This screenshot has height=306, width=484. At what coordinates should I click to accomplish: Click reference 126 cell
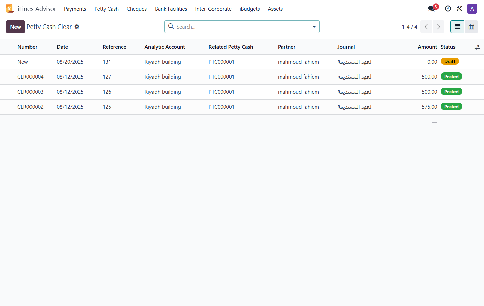pyautogui.click(x=107, y=92)
